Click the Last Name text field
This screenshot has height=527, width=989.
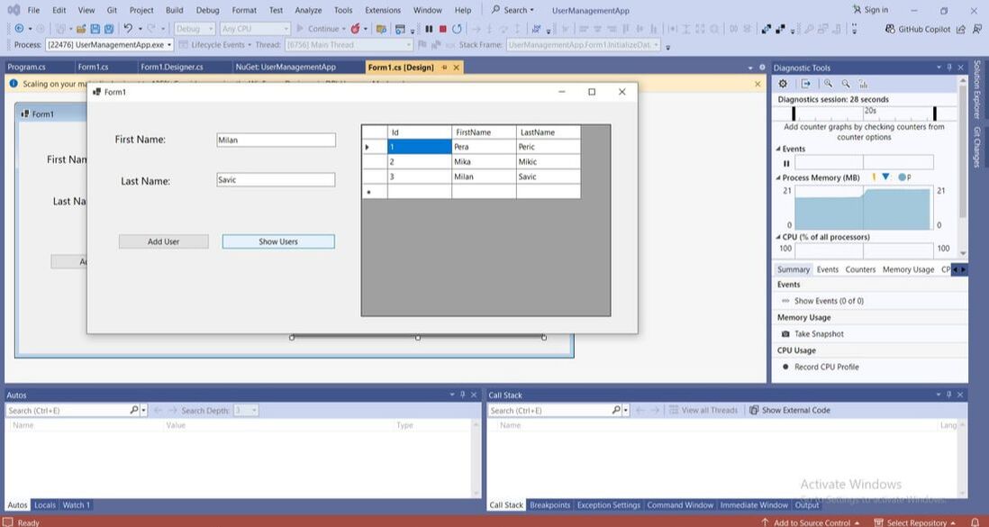coord(277,180)
